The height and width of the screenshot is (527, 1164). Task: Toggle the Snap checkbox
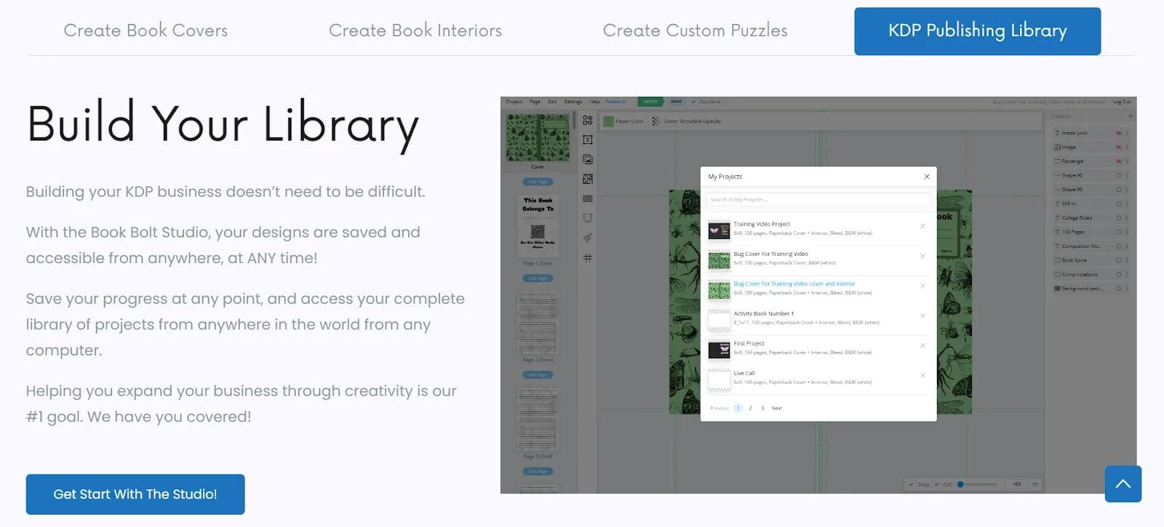tap(911, 484)
